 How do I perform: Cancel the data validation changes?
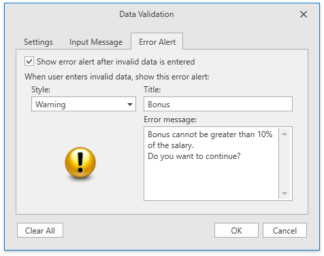285,230
